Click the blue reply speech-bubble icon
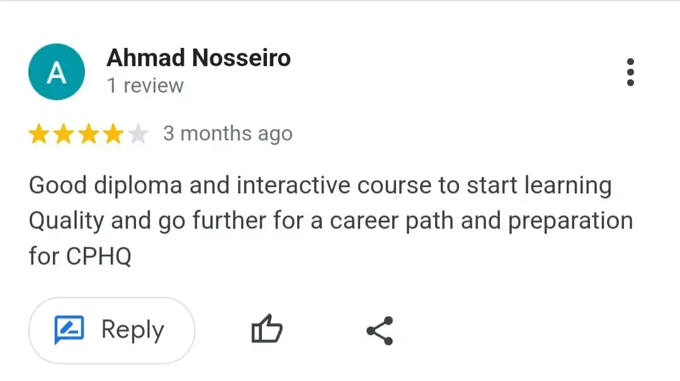680x381 pixels. click(69, 329)
